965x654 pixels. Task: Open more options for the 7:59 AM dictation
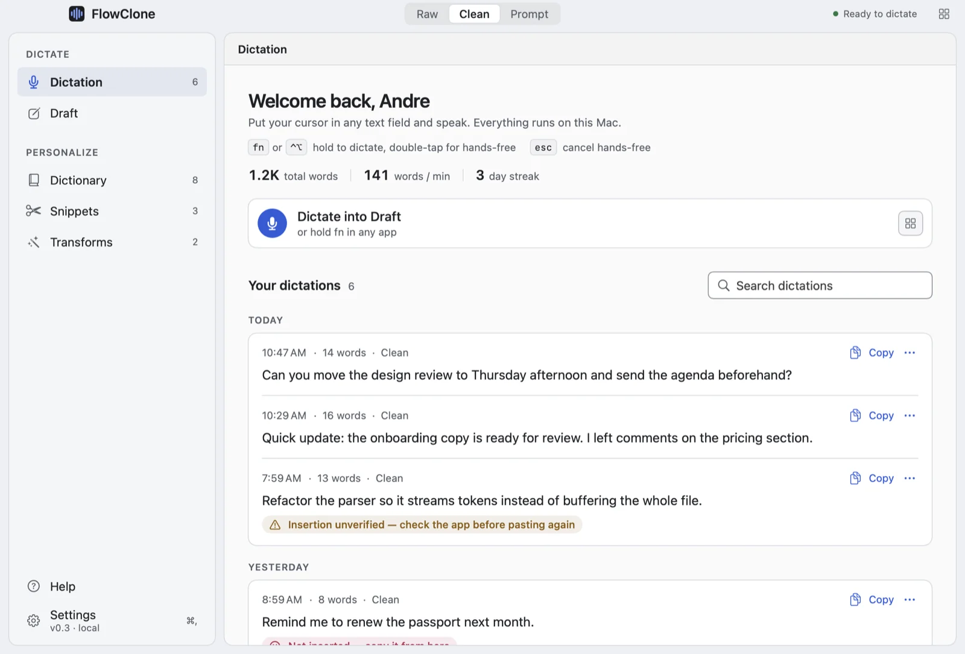pos(910,478)
